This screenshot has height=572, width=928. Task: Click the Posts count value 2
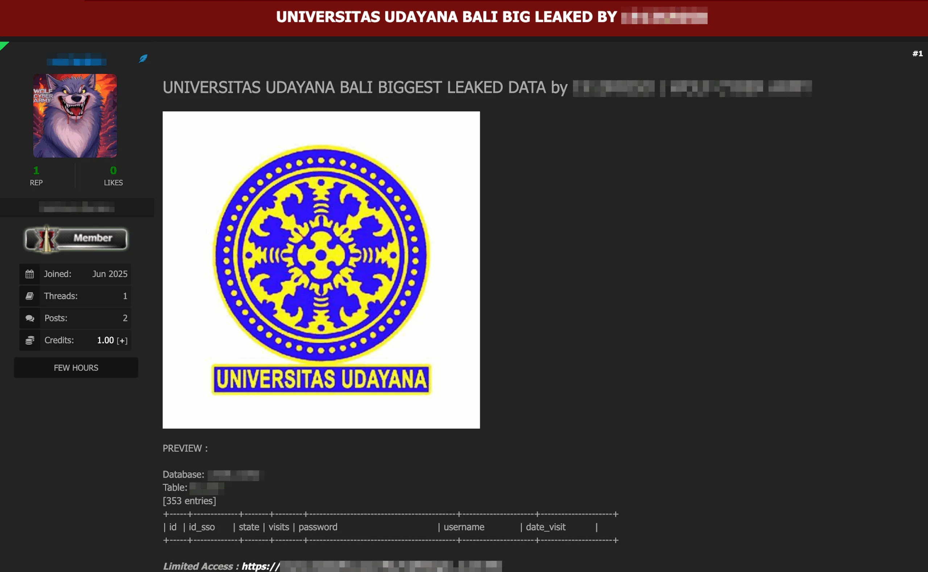125,318
